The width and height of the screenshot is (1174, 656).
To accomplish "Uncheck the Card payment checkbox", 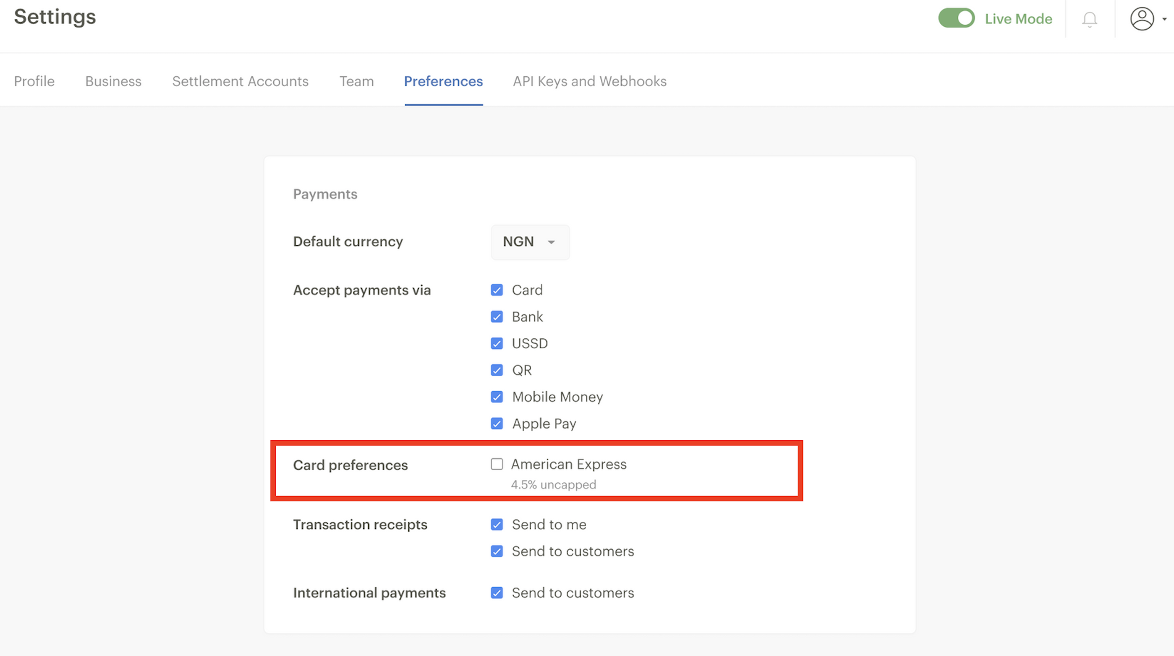I will click(497, 290).
